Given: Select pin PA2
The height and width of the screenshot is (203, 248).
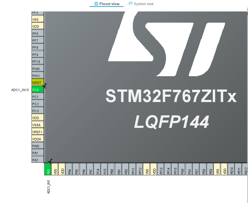Looking at the screenshot, I should point(38,160).
